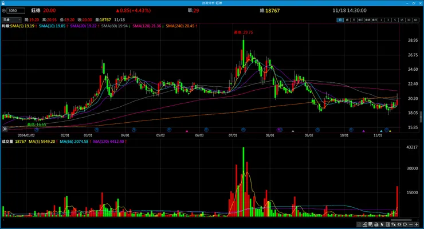Select the 30-minute interval button

[409, 20]
